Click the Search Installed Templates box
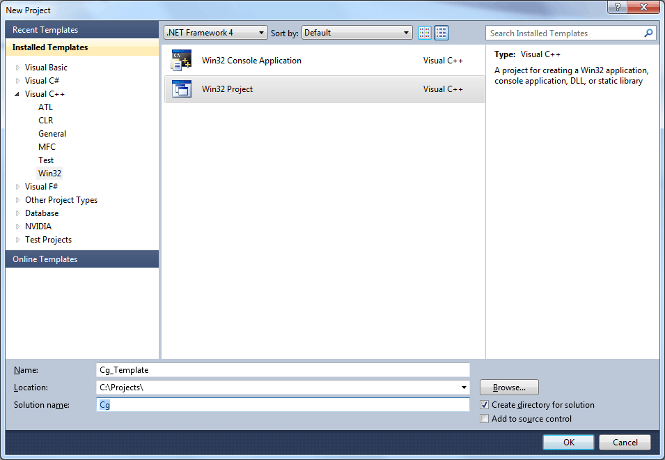The width and height of the screenshot is (665, 460). coord(571,33)
